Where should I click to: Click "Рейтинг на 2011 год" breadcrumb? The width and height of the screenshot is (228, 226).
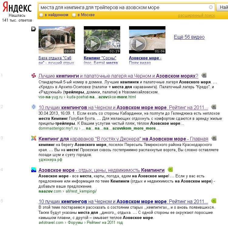tap(105, 223)
